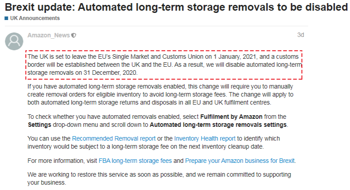350x190 pixels.
Task: Click bold Automated long-term storage removals settings
Action: click(218, 124)
